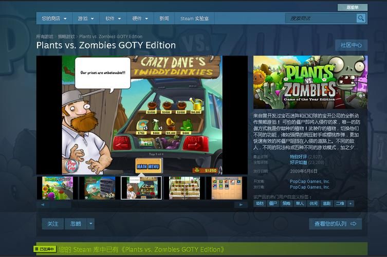Click the 策略 tag
387x257 pixels.
[286, 204]
